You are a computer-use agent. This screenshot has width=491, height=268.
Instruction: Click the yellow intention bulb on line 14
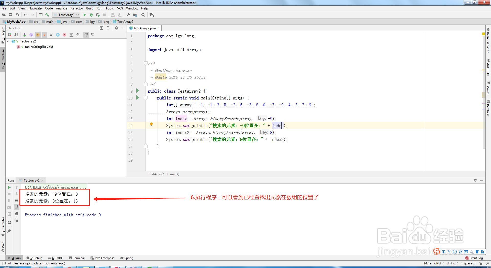[151, 125]
